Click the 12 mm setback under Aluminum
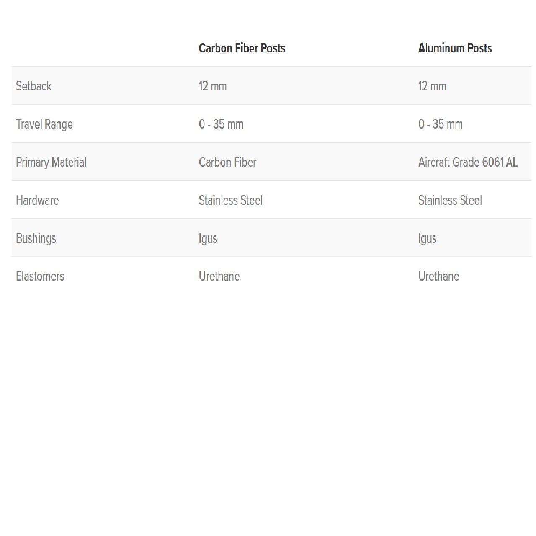This screenshot has height=536, width=536. 432,86
